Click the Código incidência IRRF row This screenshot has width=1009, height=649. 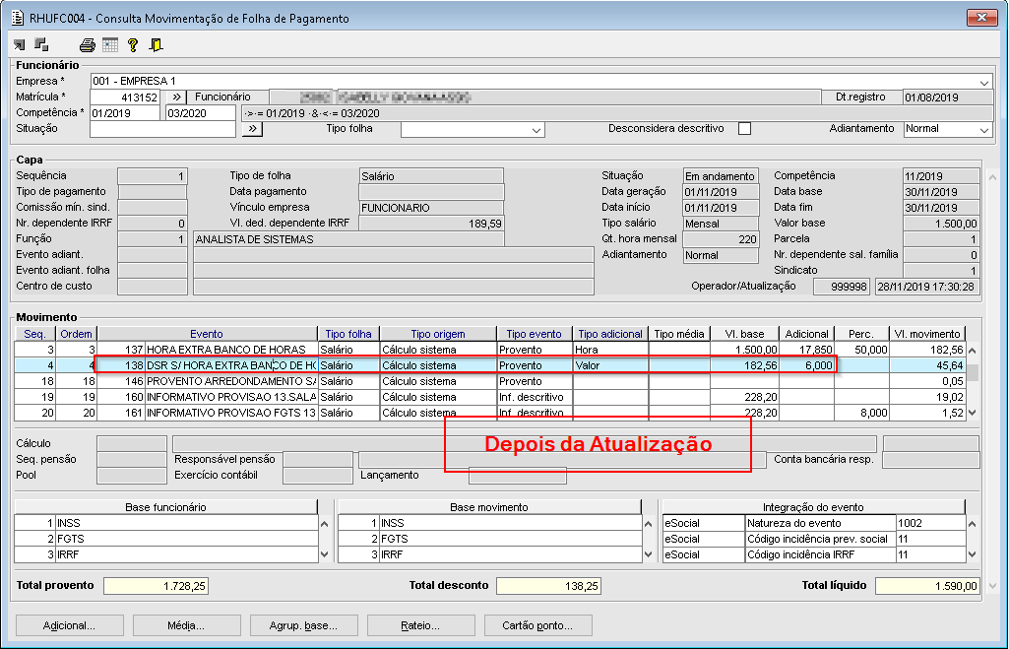(x=814, y=554)
